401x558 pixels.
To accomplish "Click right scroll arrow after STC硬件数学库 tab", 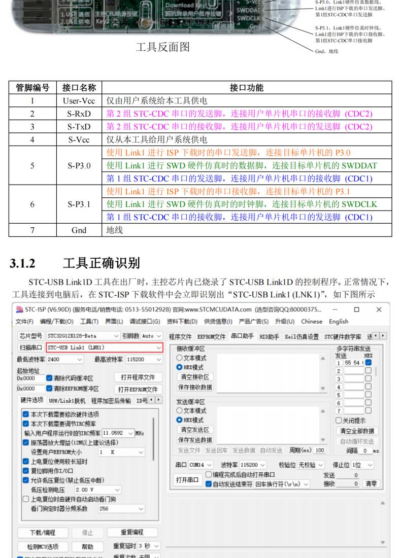I will pyautogui.click(x=383, y=336).
